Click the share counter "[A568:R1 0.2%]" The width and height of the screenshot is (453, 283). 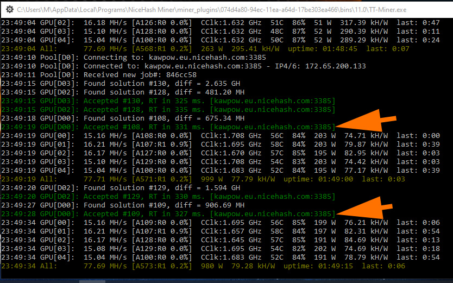(x=162, y=48)
